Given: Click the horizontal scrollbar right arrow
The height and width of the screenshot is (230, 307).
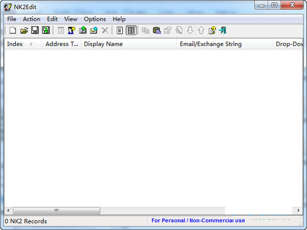Looking at the screenshot, I should pyautogui.click(x=298, y=211).
